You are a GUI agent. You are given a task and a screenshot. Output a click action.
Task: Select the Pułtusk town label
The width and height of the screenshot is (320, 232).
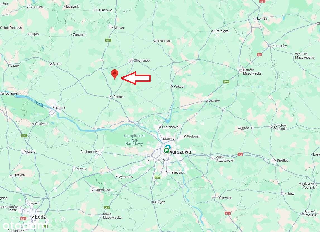pyautogui.click(x=179, y=86)
